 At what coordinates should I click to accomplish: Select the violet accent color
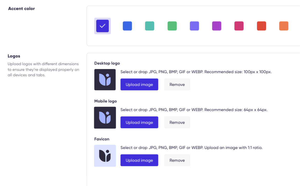click(217, 26)
